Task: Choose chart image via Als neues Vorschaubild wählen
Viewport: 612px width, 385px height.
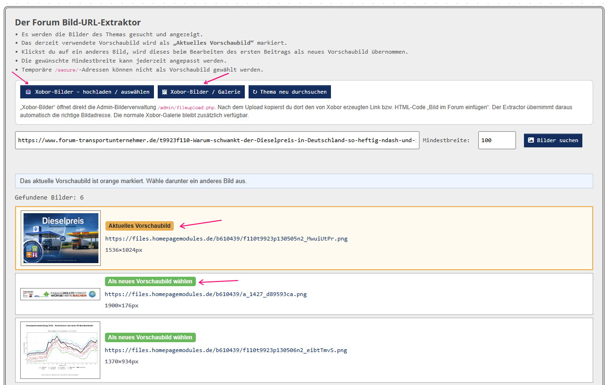Action: 150,337
